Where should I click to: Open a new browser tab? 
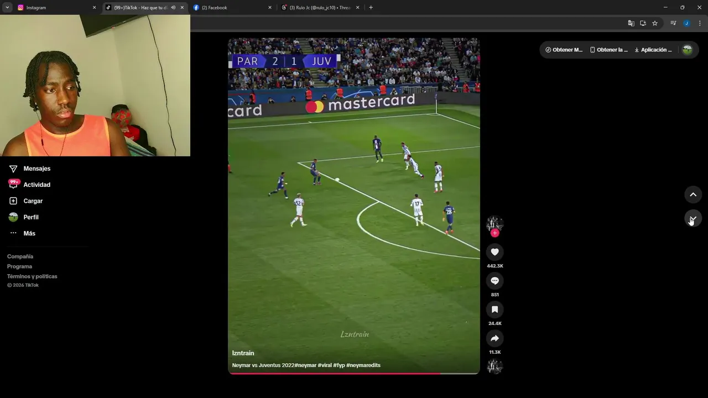(371, 8)
